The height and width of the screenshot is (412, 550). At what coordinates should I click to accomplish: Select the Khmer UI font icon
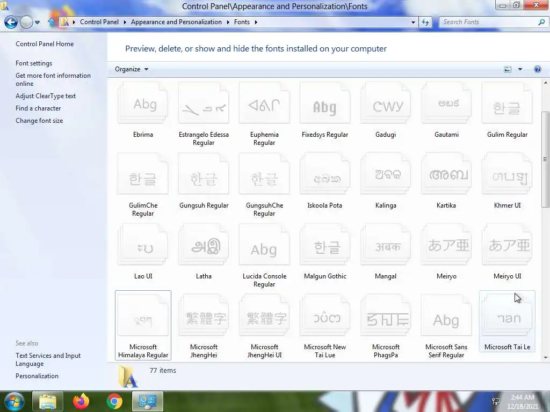pyautogui.click(x=507, y=174)
